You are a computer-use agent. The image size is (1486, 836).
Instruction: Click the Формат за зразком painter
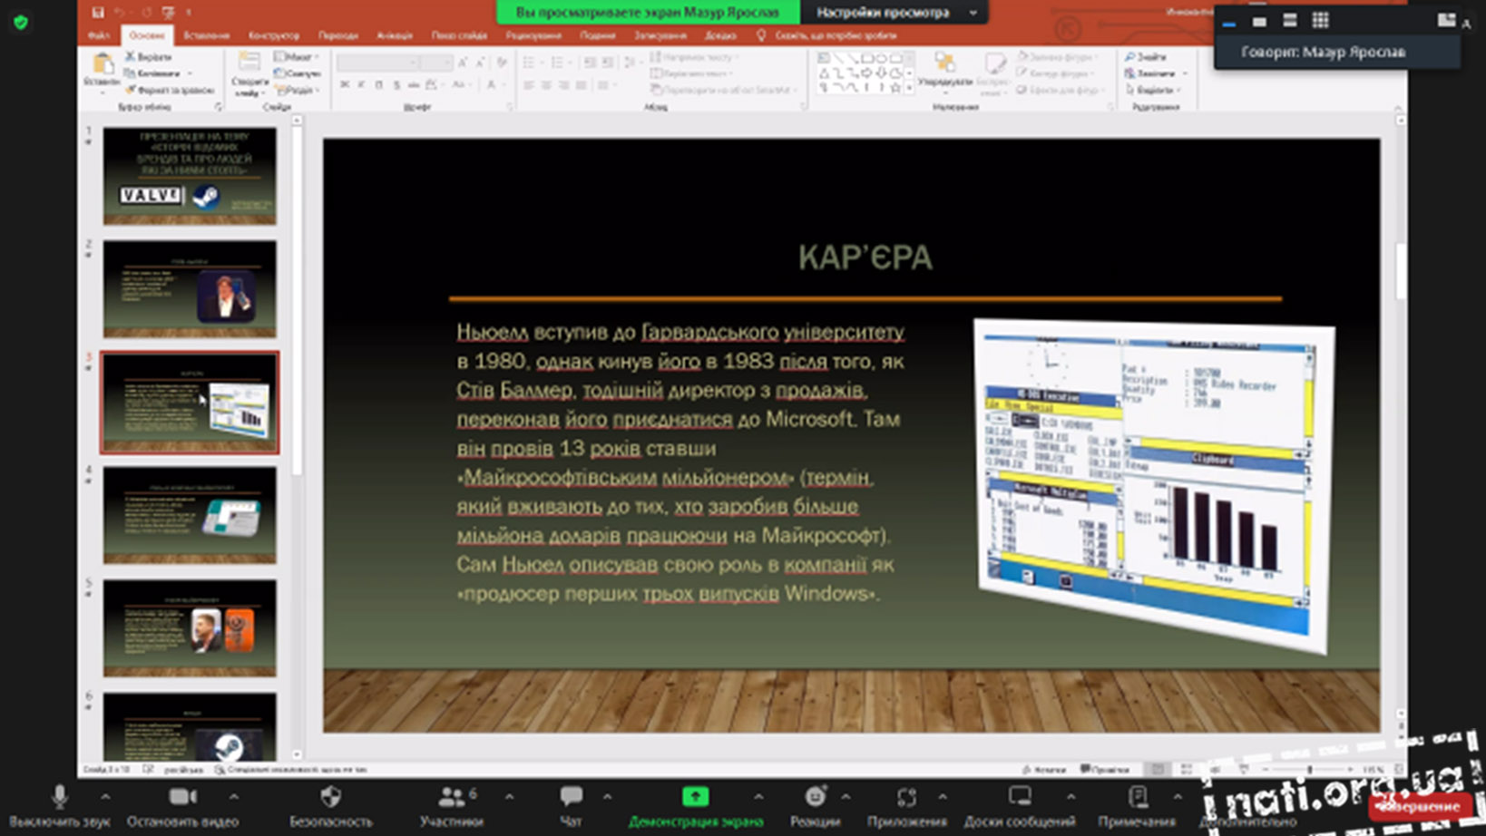click(170, 90)
